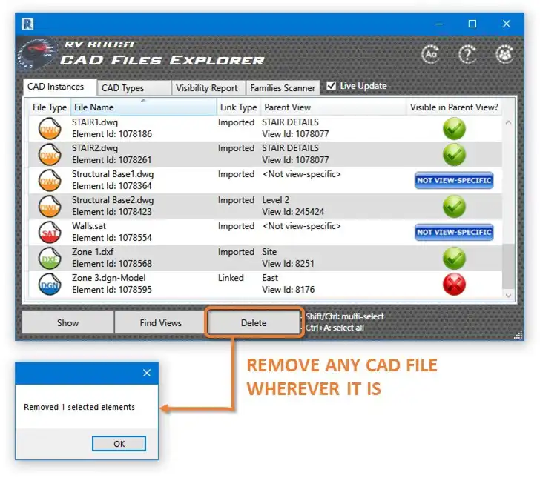Image resolution: width=540 pixels, height=478 pixels.
Task: Sort by File Name column header
Action: point(143,107)
